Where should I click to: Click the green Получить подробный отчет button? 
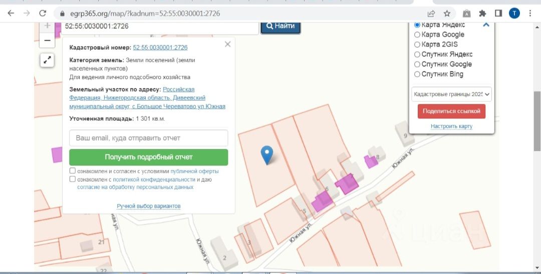[148, 157]
